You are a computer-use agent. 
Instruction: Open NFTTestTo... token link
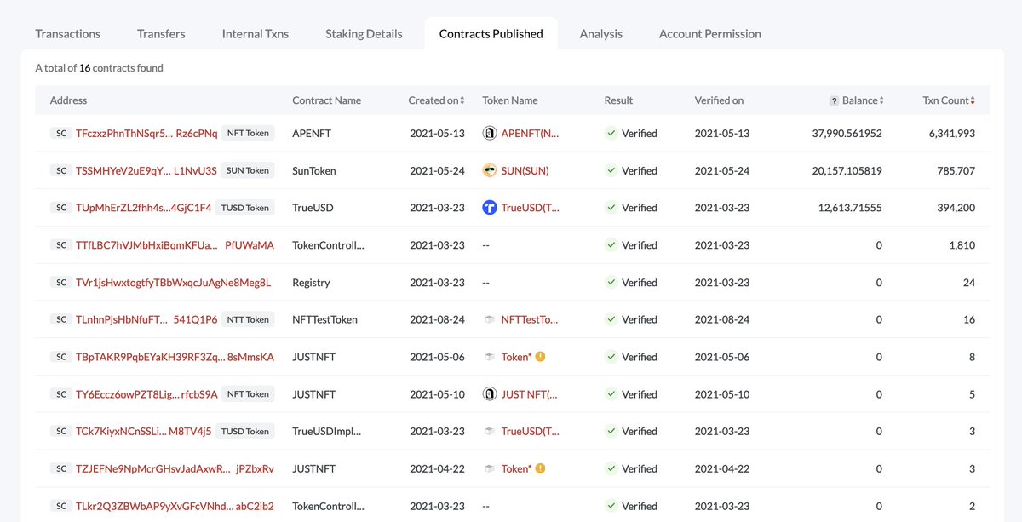[530, 319]
